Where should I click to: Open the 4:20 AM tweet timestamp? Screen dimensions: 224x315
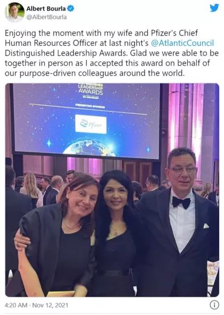(16, 305)
